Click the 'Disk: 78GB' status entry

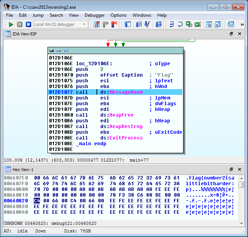pyautogui.click(x=77, y=231)
